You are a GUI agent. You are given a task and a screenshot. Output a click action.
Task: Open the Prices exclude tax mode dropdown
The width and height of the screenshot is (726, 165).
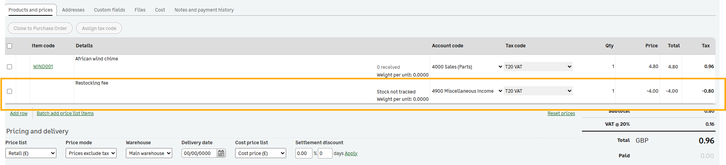[x=91, y=153]
